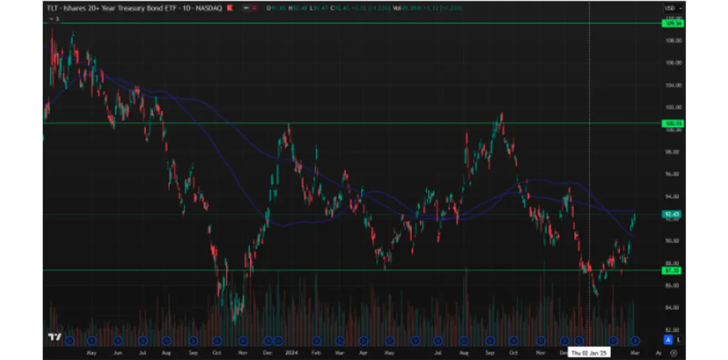Click the event marker above the Jun label
Image resolution: width=728 pixels, height=360 pixels.
118,341
